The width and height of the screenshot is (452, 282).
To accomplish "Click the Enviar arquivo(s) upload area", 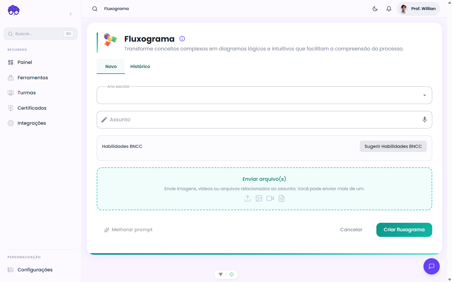I will click(264, 189).
